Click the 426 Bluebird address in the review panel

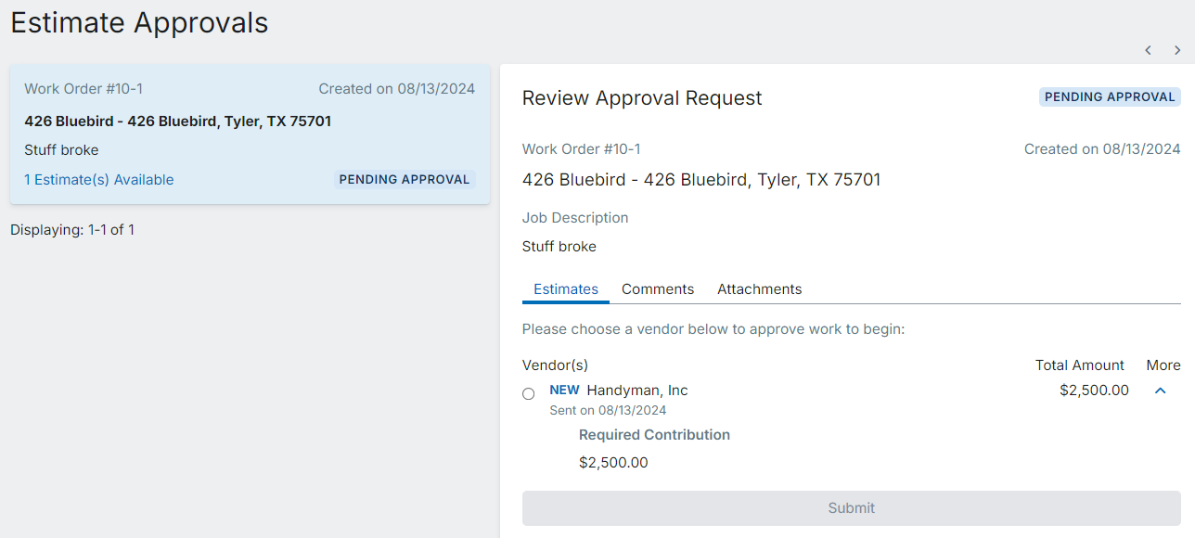click(x=700, y=180)
